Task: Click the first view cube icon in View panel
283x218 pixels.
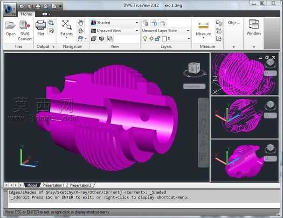Action: tap(94, 39)
